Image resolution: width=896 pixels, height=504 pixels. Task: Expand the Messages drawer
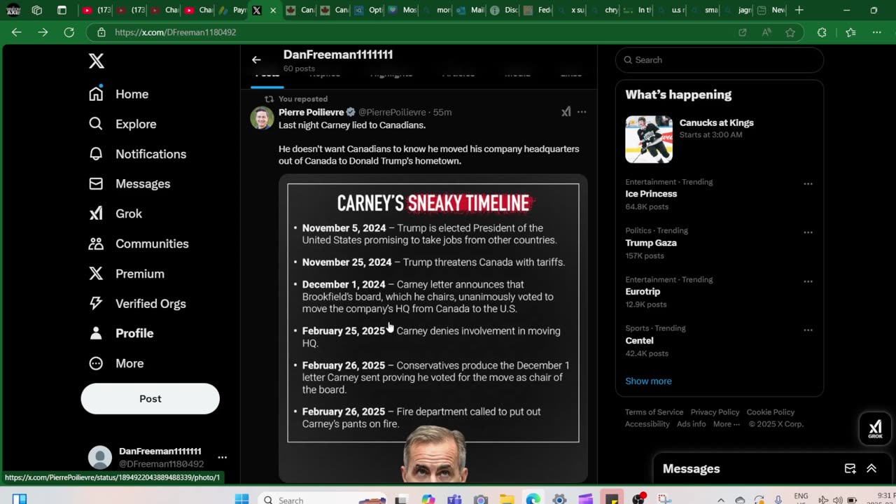click(871, 469)
